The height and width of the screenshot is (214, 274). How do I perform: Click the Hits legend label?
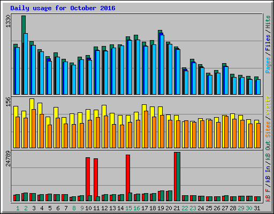click(x=268, y=22)
